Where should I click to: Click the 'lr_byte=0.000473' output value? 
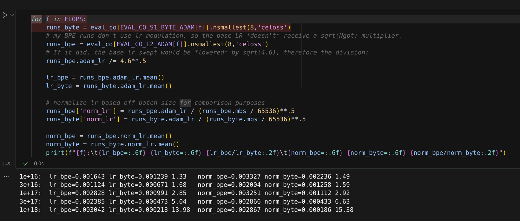(138, 202)
